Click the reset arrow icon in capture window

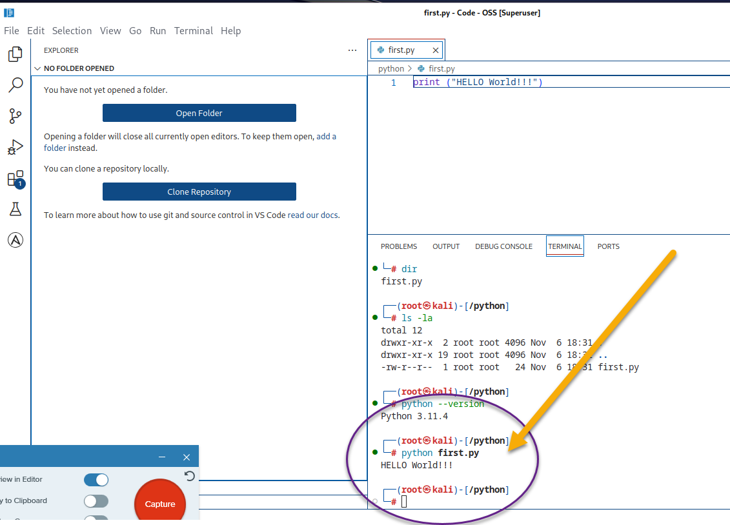click(x=190, y=476)
